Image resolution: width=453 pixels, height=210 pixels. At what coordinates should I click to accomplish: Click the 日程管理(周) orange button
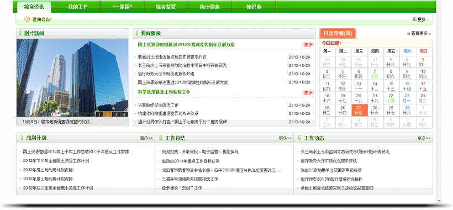click(338, 34)
